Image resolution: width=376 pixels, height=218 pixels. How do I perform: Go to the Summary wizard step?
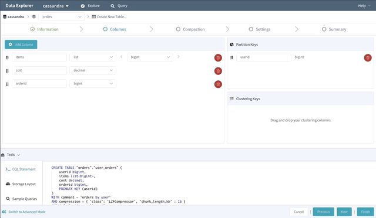pyautogui.click(x=334, y=29)
